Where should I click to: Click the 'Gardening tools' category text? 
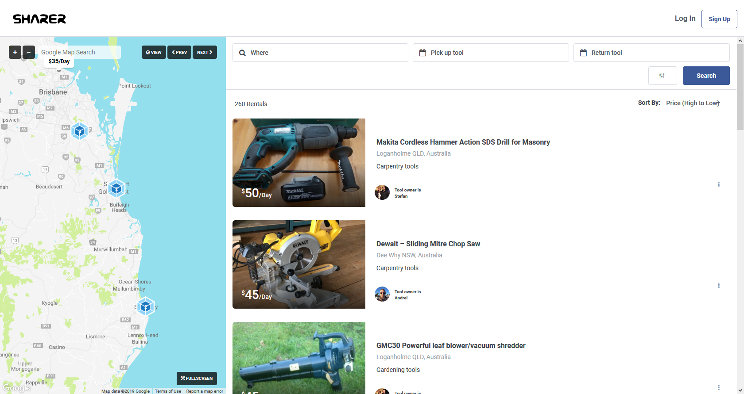[x=398, y=370]
